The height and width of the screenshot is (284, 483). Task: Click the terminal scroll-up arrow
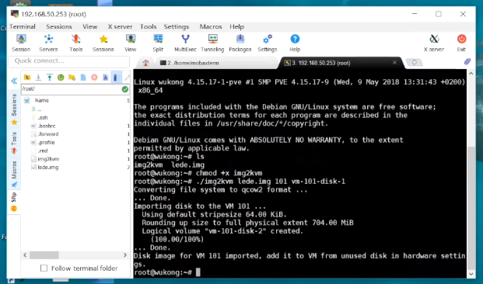click(x=471, y=74)
